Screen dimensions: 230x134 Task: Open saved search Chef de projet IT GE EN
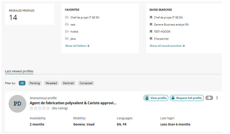(x=168, y=18)
